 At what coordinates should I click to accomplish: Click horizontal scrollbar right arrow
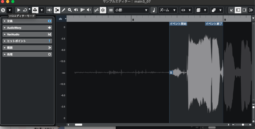pos(229,125)
